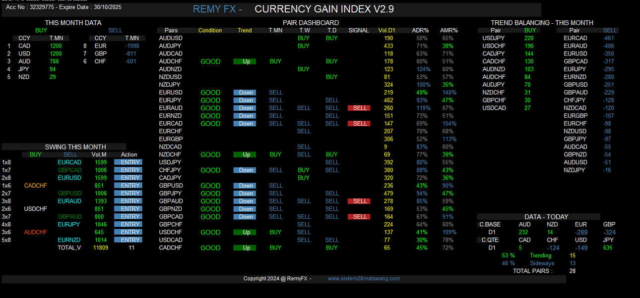Click the CURRENCY GAIN INDEX V2.9 title

(324, 9)
